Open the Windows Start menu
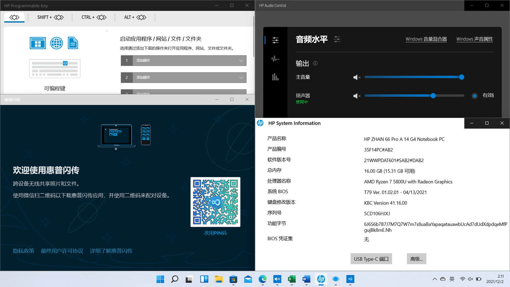 tap(160, 279)
